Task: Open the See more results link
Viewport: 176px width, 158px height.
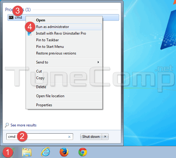Action: 23,125
